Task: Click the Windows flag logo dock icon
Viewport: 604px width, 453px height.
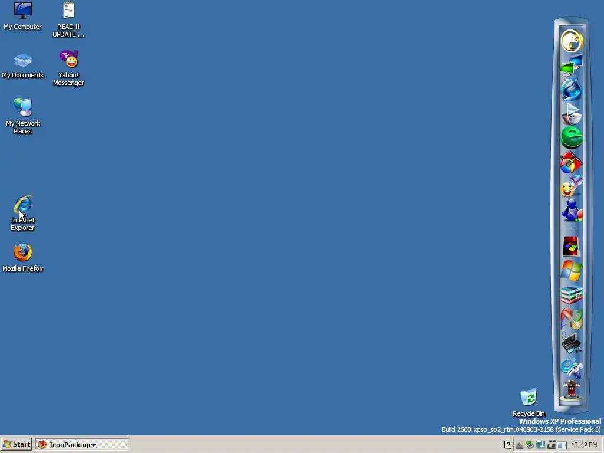Action: pyautogui.click(x=572, y=271)
